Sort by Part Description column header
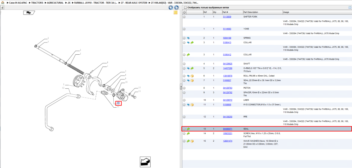 point(263,12)
